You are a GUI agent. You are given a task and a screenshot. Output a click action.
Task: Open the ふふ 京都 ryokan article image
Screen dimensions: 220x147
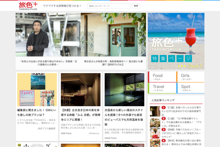80,90
